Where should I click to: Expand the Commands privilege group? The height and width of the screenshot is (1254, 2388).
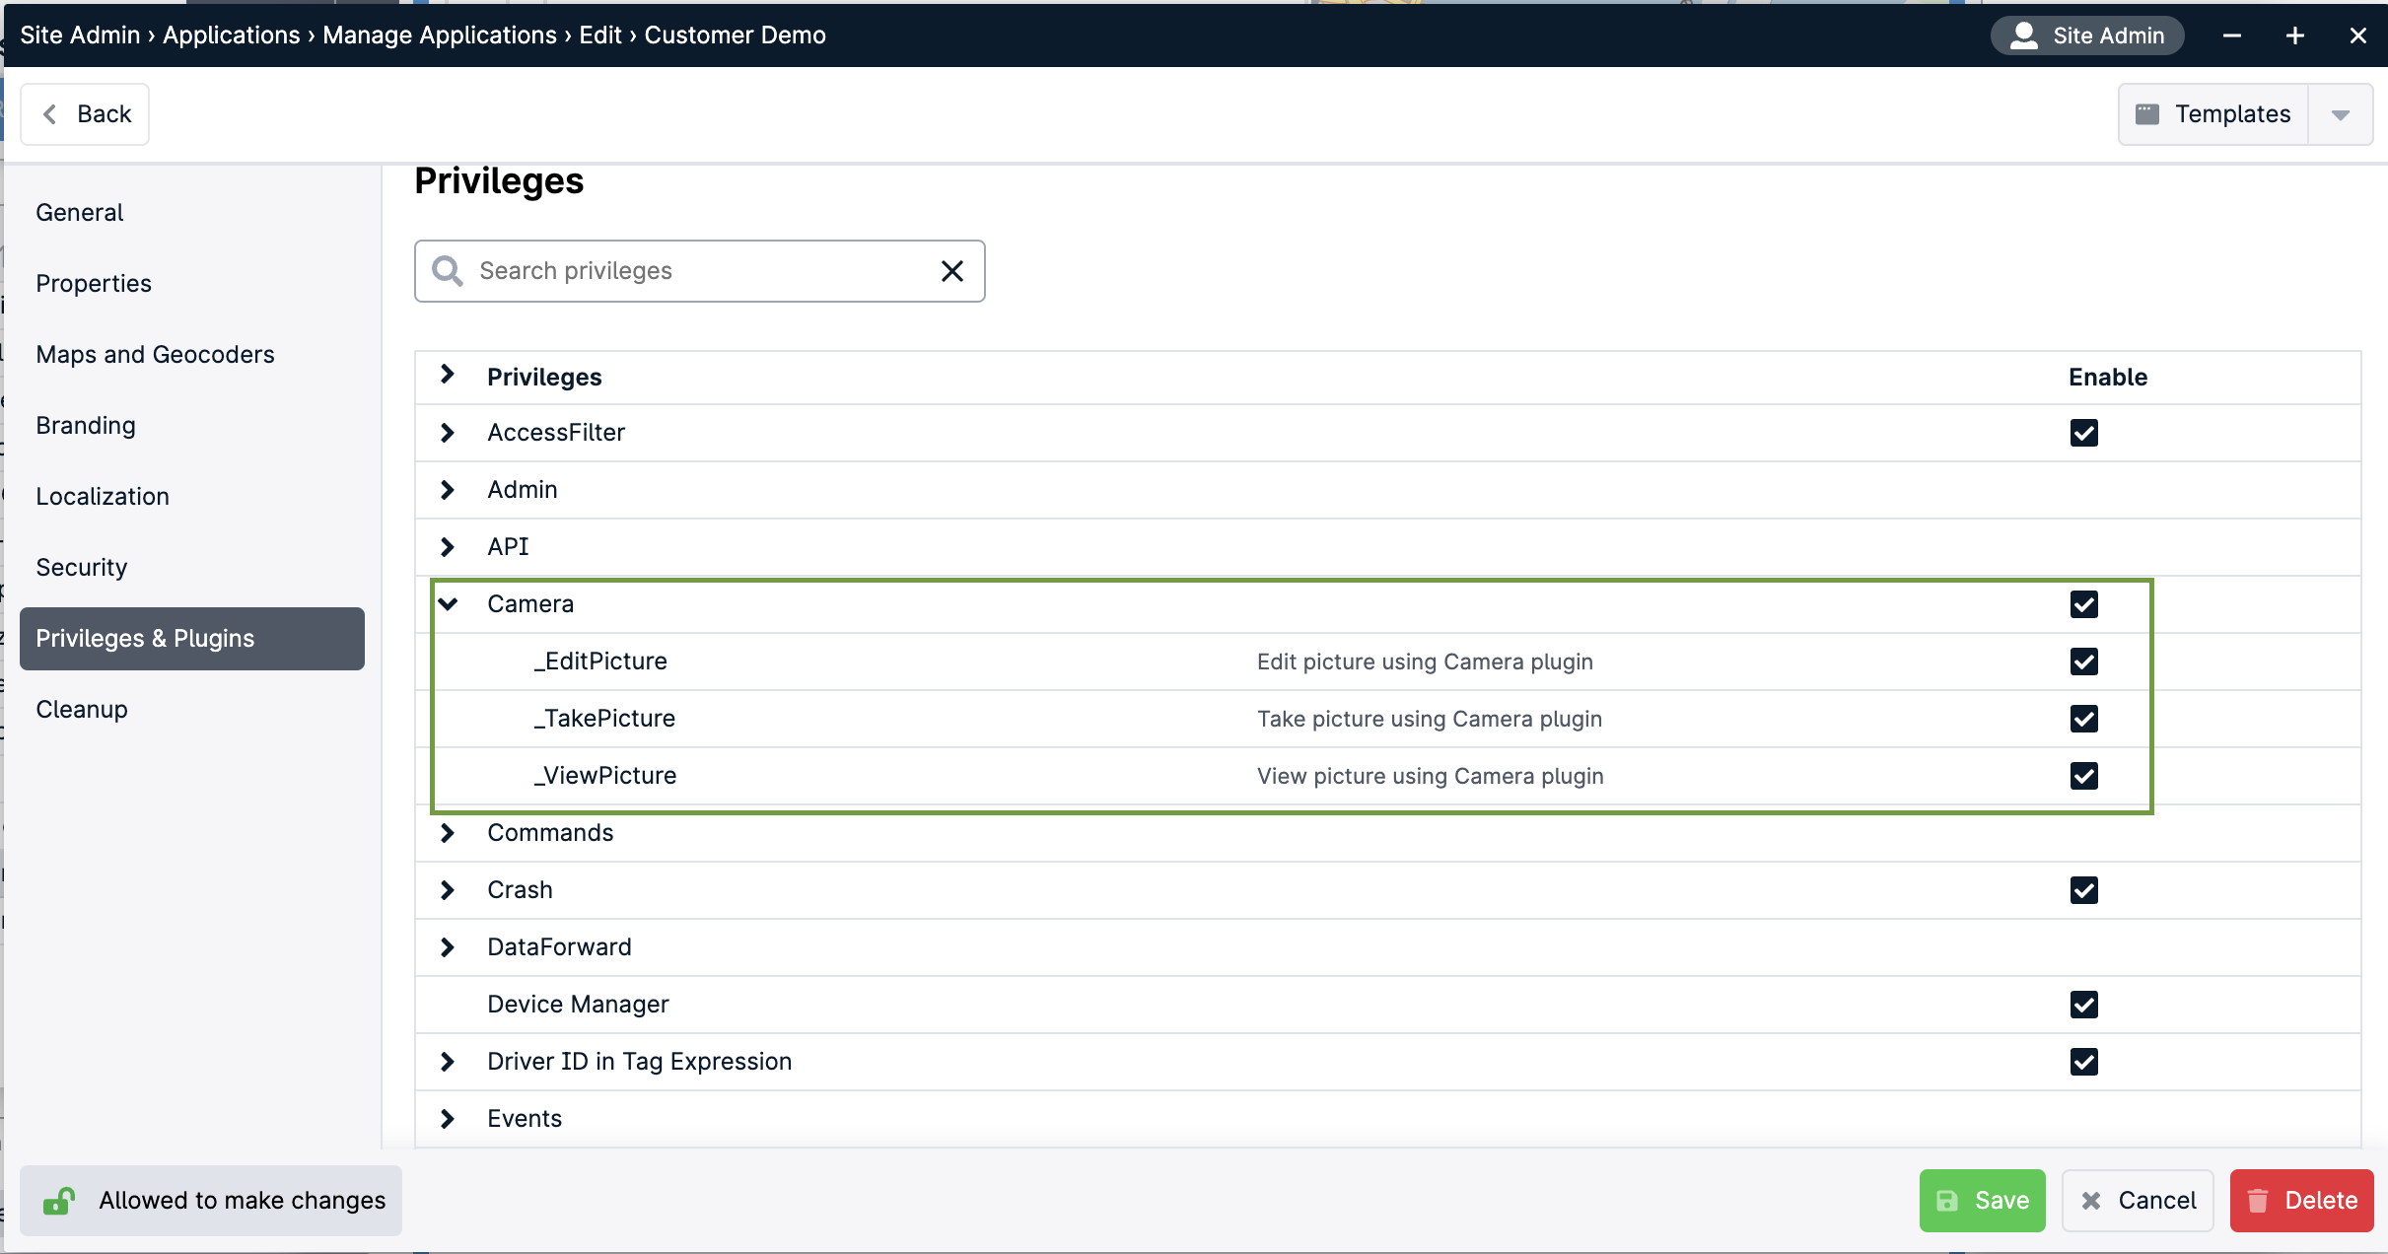click(x=449, y=833)
